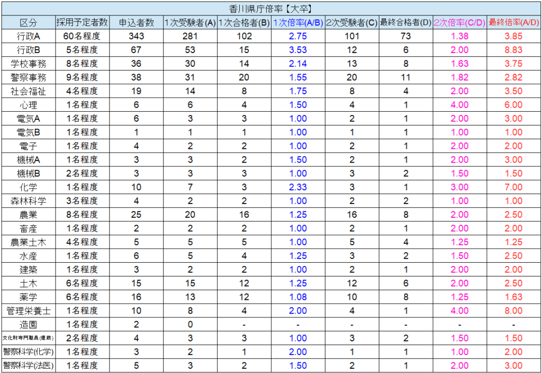This screenshot has width=542, height=373.
Task: Click the red 最終倍率(A/D) header
Action: pos(513,22)
